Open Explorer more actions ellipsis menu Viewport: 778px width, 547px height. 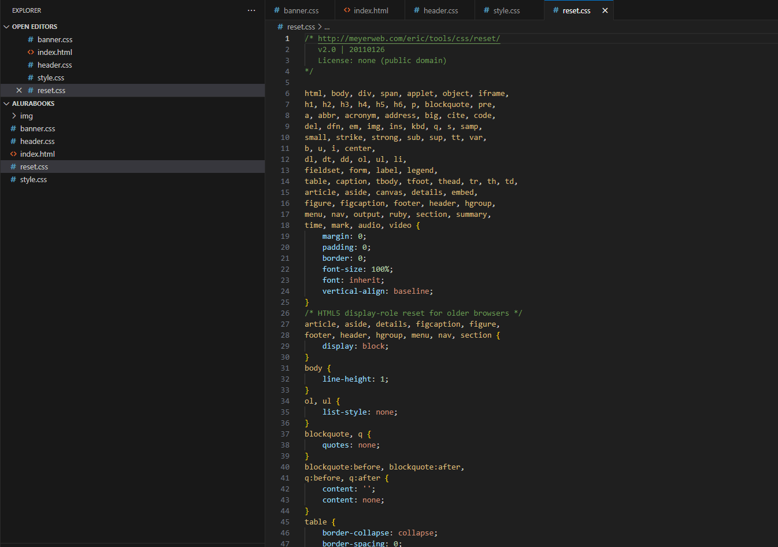251,10
